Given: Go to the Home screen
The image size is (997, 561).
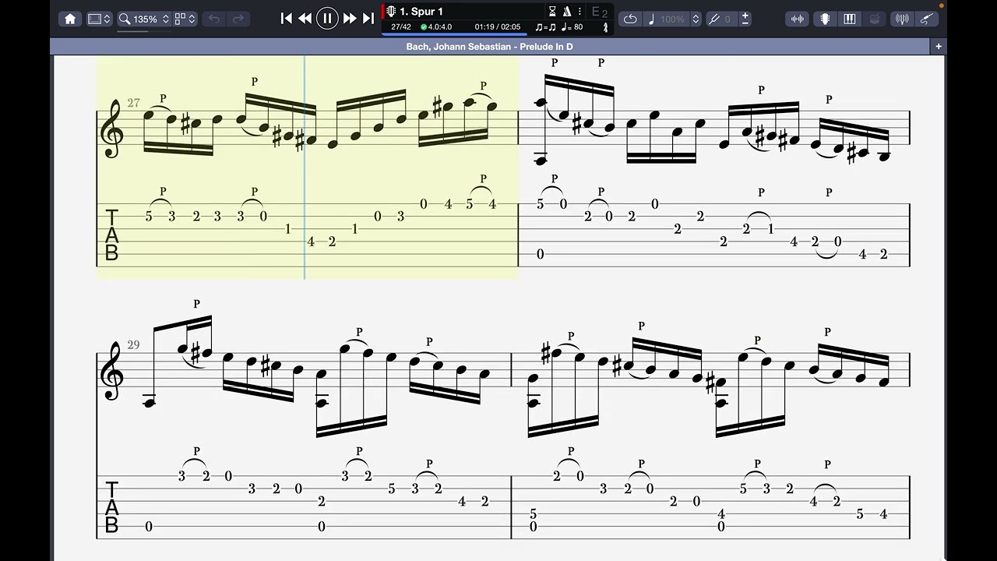Looking at the screenshot, I should [70, 19].
